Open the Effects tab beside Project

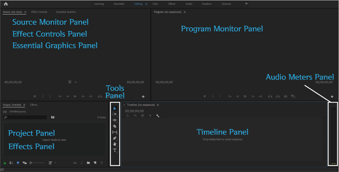pyautogui.click(x=34, y=105)
